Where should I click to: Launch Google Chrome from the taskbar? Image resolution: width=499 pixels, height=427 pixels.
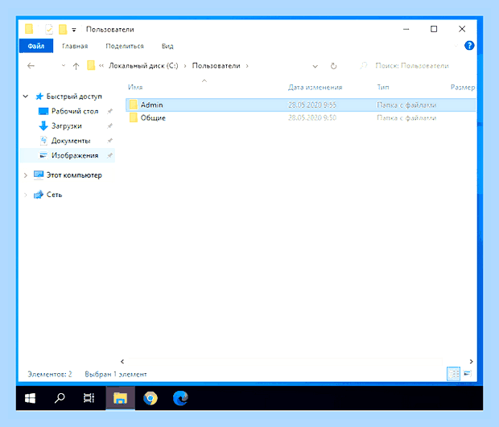pos(151,398)
